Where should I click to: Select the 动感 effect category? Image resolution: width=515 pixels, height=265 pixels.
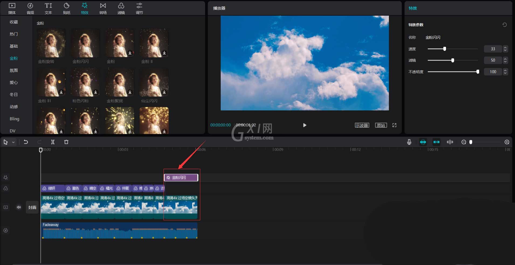pyautogui.click(x=14, y=107)
